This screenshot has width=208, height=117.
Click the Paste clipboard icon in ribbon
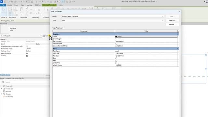point(21,9)
